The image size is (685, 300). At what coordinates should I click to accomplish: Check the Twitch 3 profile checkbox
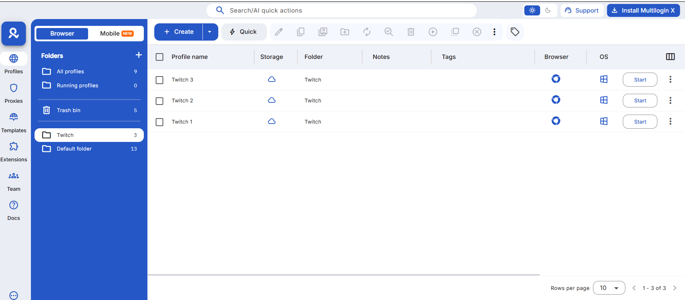pyautogui.click(x=160, y=80)
